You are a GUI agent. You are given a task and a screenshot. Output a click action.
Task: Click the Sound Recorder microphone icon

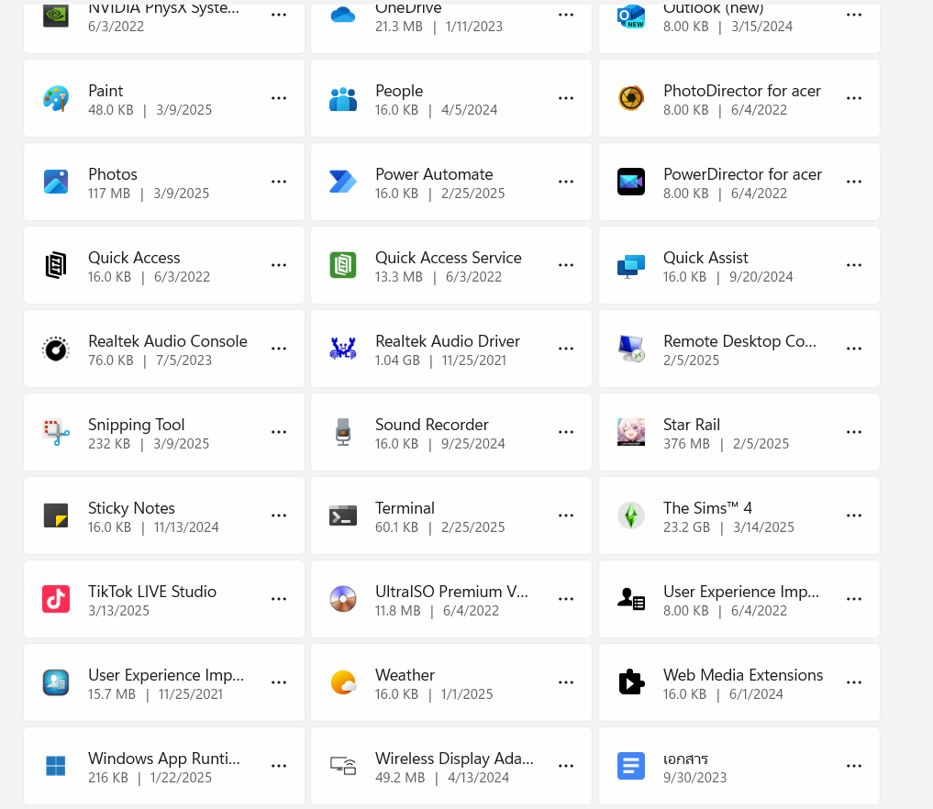coord(343,432)
